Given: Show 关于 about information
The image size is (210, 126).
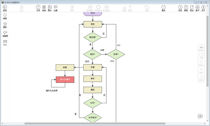Looking at the screenshot, I should click(x=203, y=7).
